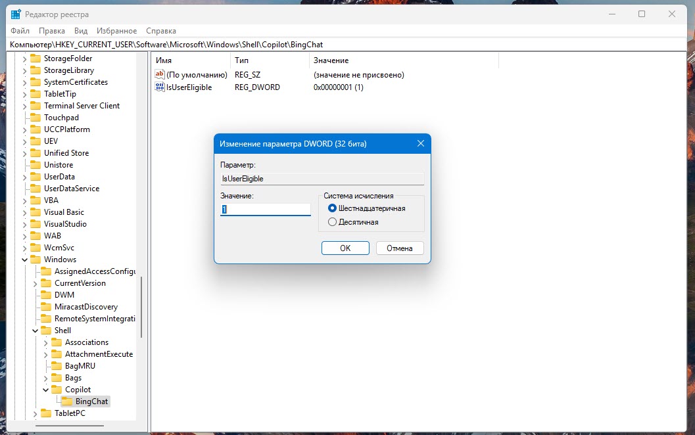Expand the StorageFolder key

24,58
